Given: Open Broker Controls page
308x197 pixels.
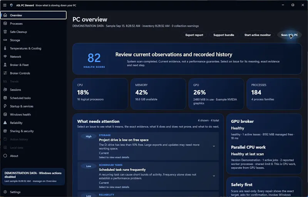Looking at the screenshot, I should coord(33,73).
